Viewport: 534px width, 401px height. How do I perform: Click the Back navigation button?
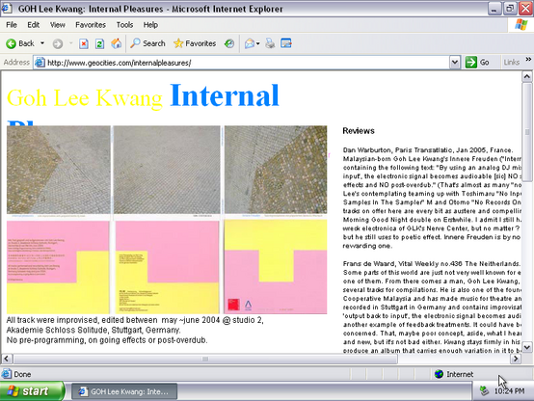pyautogui.click(x=20, y=43)
